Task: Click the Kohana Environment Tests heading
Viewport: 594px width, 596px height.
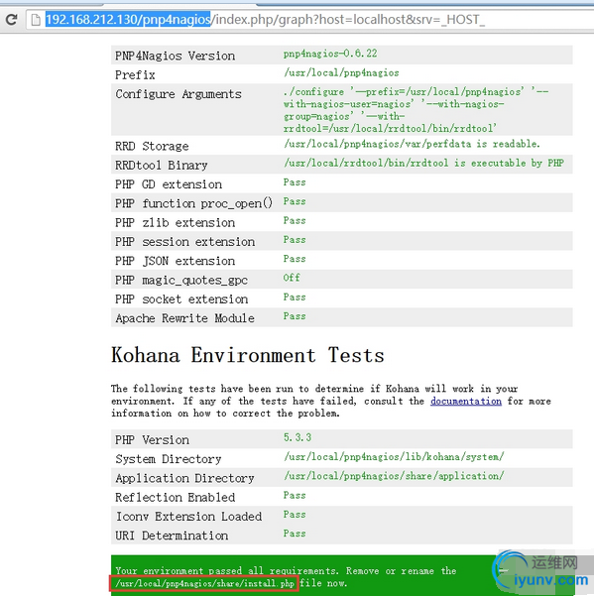Action: (x=248, y=355)
